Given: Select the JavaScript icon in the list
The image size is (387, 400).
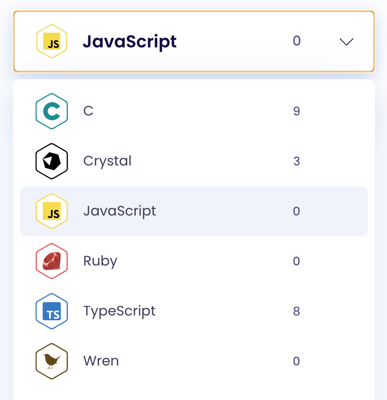Looking at the screenshot, I should (x=52, y=211).
